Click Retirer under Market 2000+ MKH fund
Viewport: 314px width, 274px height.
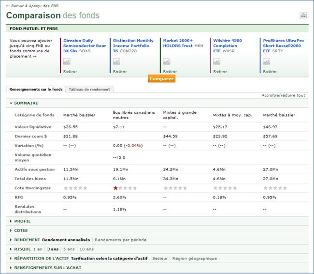click(170, 72)
